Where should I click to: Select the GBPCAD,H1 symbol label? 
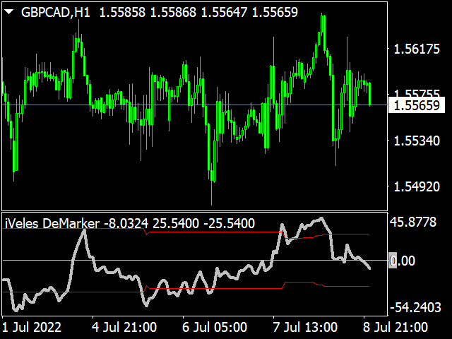pyautogui.click(x=56, y=13)
